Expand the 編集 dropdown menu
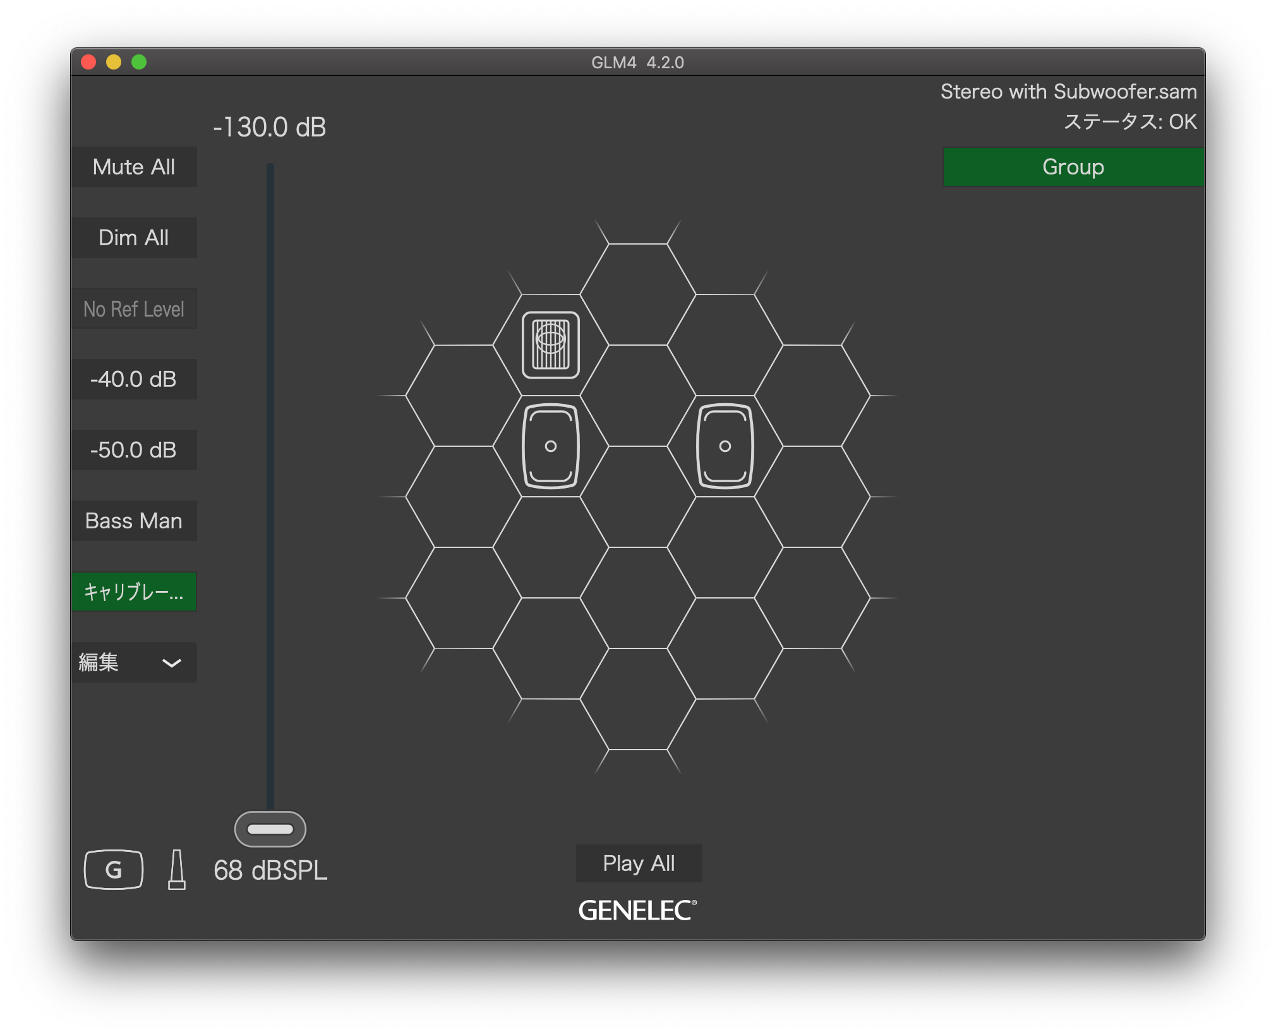The height and width of the screenshot is (1034, 1276). [x=135, y=662]
